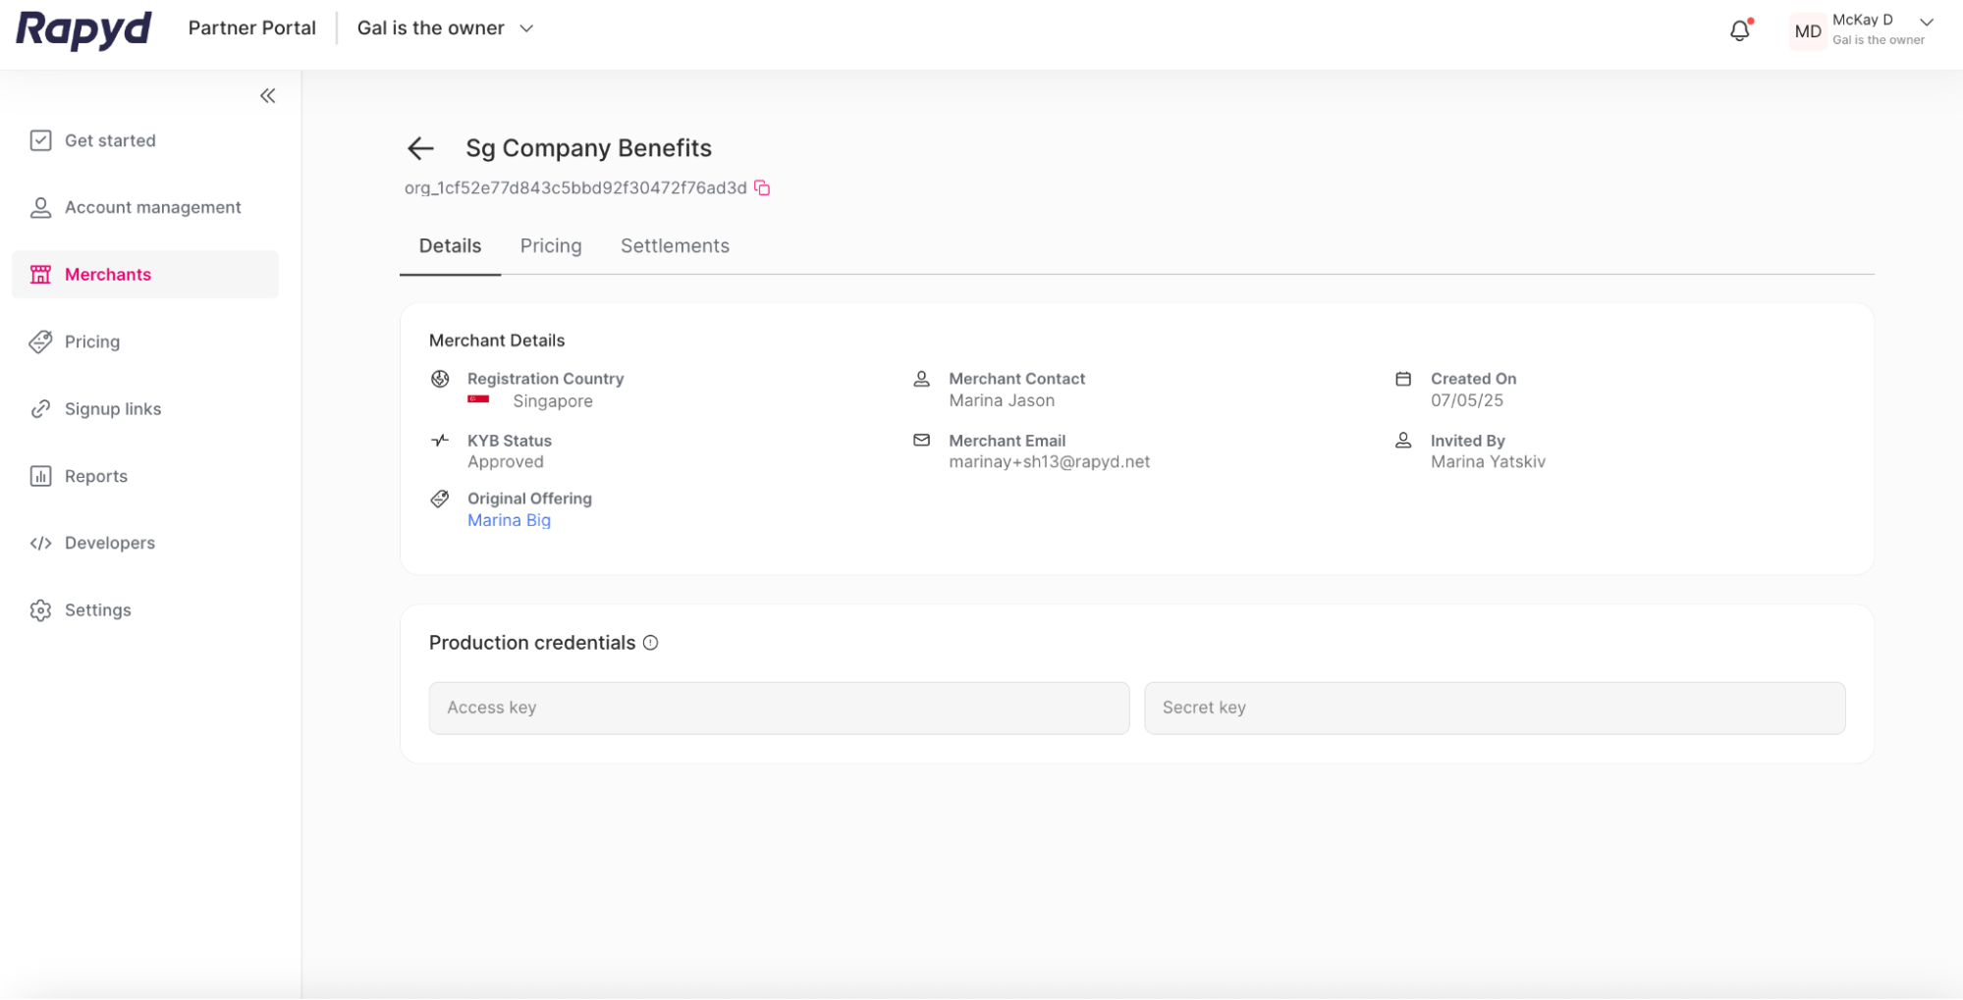Click the 'Sg Company Benefits' page title
1963x1000 pixels.
click(x=588, y=148)
